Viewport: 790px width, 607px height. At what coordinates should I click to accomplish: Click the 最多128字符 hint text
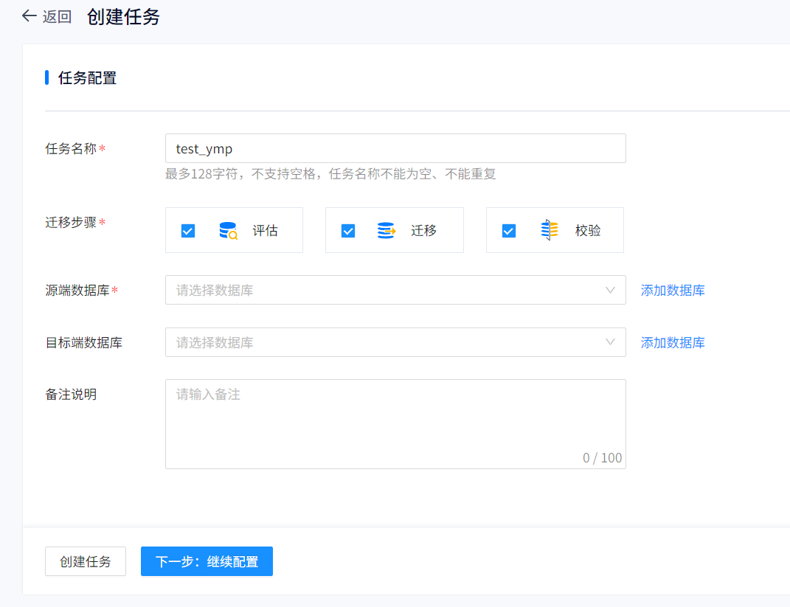coord(330,174)
